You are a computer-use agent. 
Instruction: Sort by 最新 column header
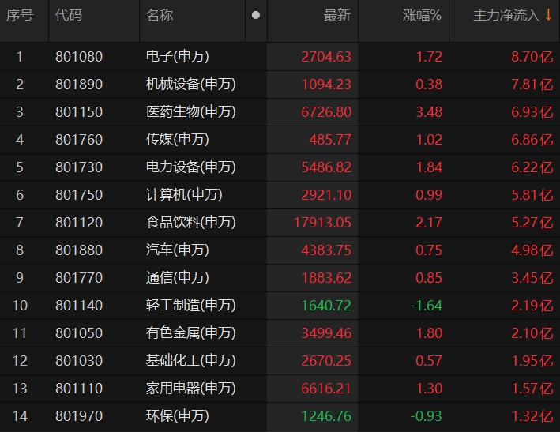(337, 16)
